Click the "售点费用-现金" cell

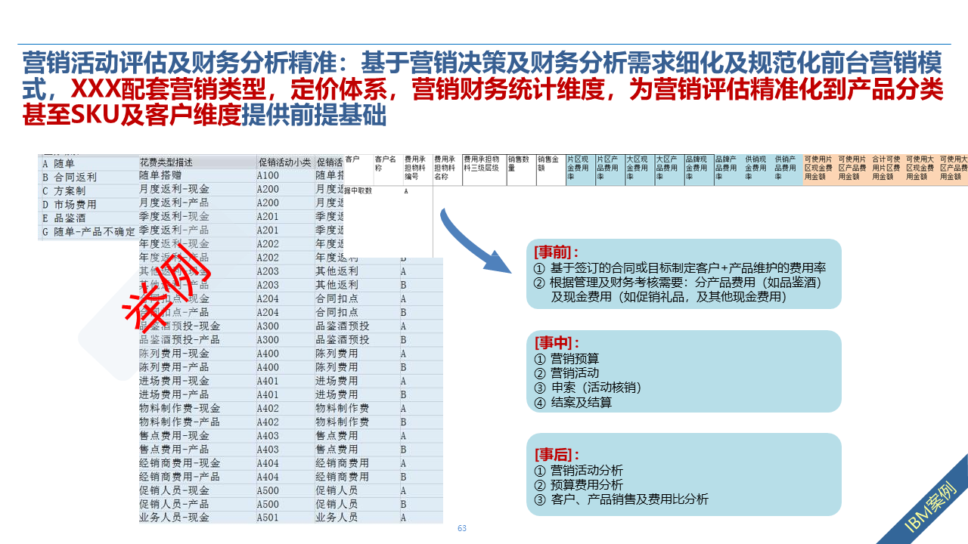coord(197,435)
